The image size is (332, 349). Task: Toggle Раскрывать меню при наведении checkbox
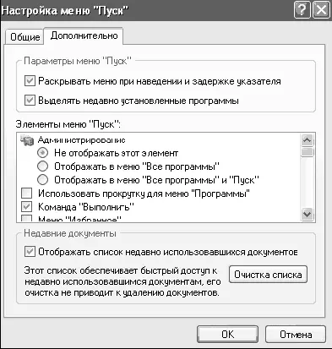click(x=30, y=81)
